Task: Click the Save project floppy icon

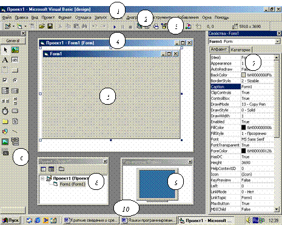Action: (50, 26)
